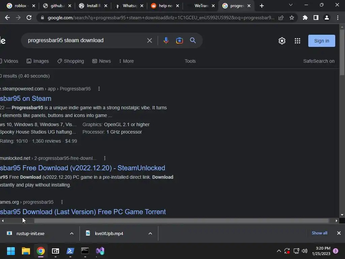The image size is (345, 259).
Task: Go forward to next page
Action: (x=18, y=18)
